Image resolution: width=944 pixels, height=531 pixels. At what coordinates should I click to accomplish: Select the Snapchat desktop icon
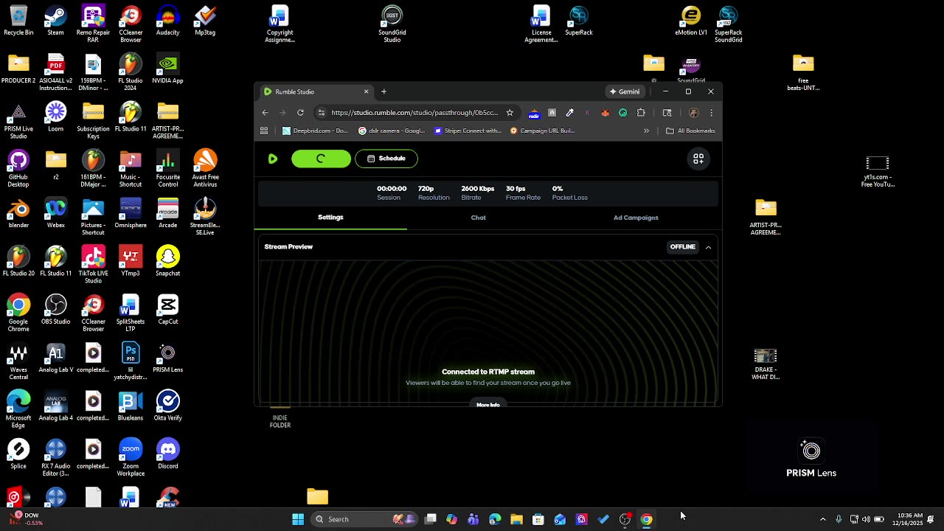168,261
